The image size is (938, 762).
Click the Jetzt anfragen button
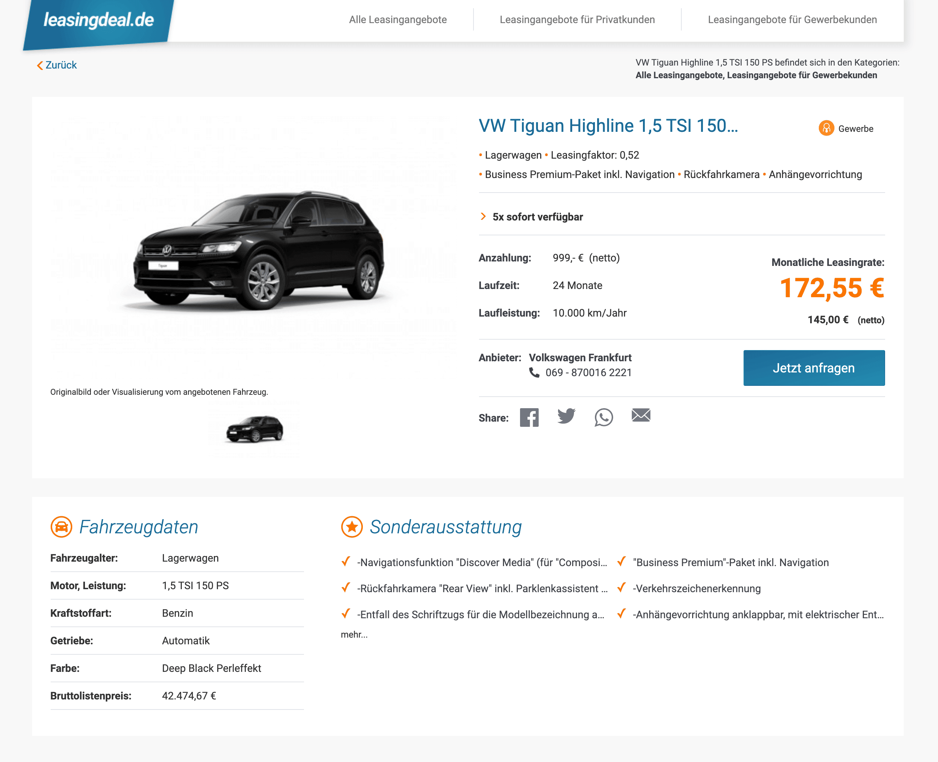(x=814, y=368)
